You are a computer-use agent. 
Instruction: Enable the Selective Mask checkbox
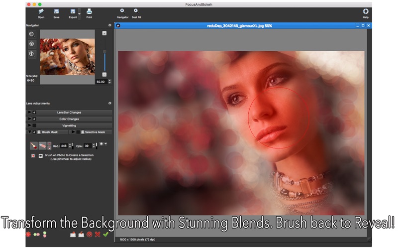tap(78, 132)
